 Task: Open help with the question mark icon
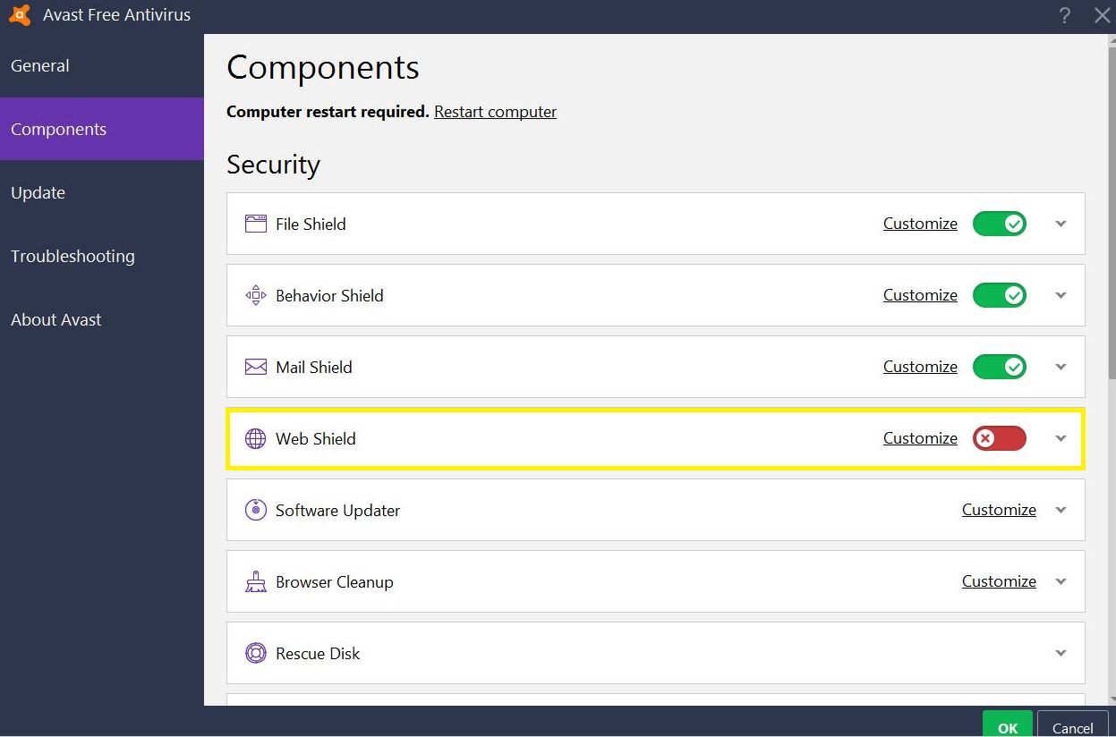1064,15
